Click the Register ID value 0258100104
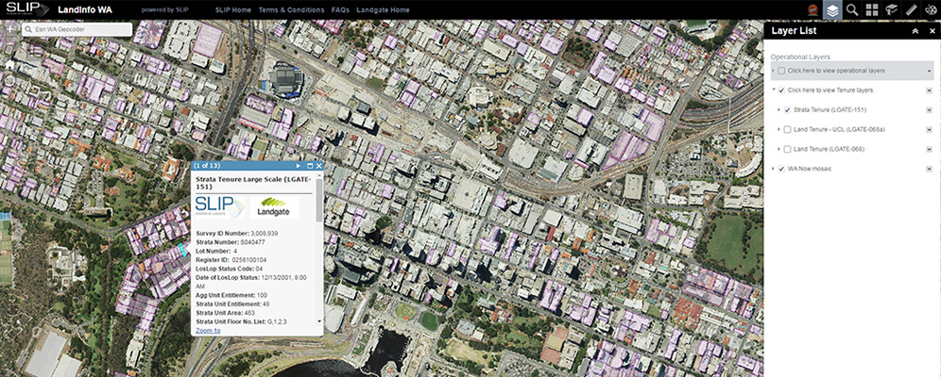Viewport: 941px width, 377px height. click(x=250, y=260)
